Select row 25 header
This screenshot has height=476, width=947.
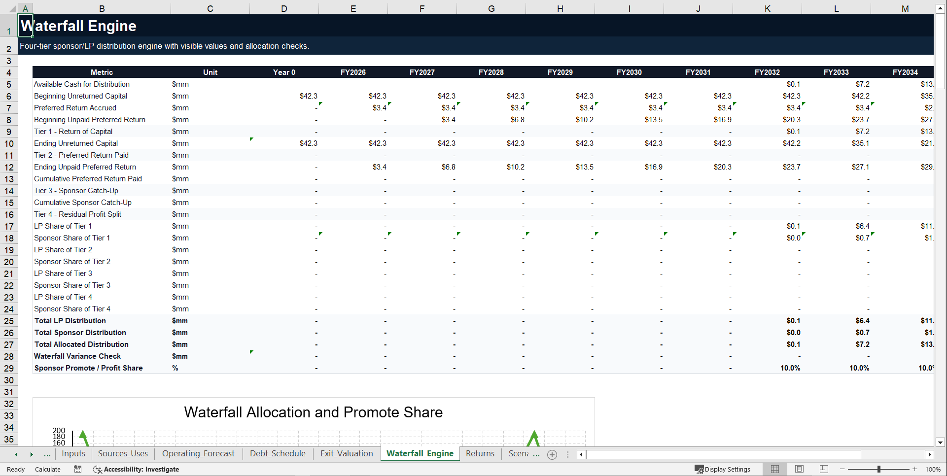coord(9,321)
